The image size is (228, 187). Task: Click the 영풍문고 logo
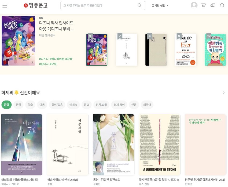(x=36, y=6)
